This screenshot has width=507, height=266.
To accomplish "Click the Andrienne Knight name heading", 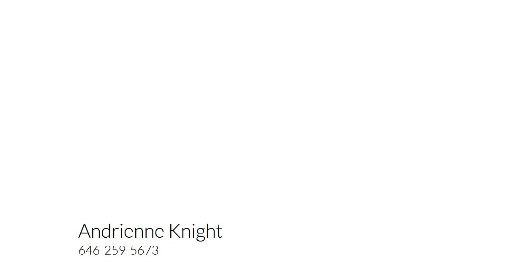I will 150,231.
